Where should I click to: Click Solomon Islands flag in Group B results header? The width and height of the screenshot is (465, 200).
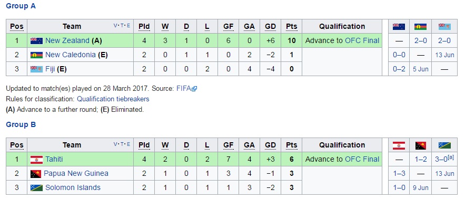click(x=444, y=145)
